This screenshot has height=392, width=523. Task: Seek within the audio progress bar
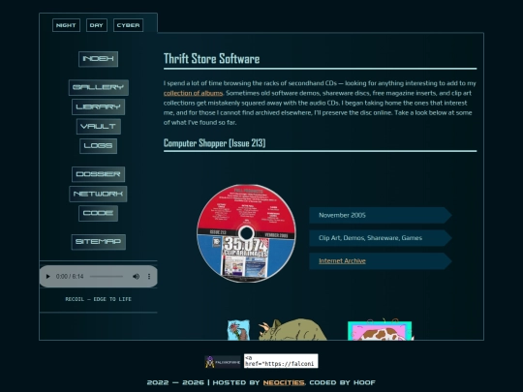pyautogui.click(x=107, y=276)
